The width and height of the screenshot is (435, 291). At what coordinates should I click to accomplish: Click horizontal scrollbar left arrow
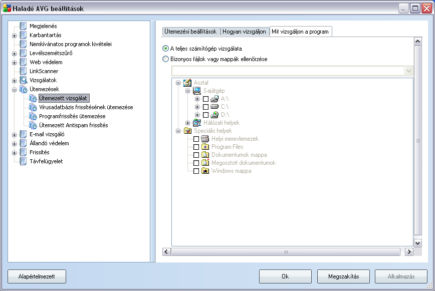pos(166,251)
